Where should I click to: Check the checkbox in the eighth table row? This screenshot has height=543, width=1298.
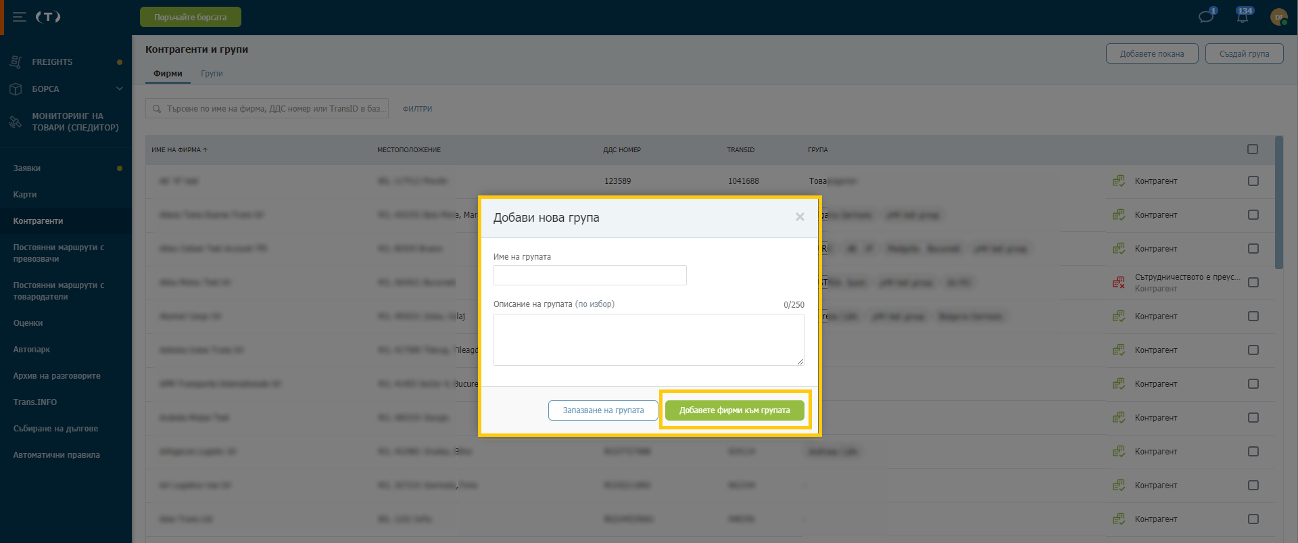pyautogui.click(x=1253, y=418)
